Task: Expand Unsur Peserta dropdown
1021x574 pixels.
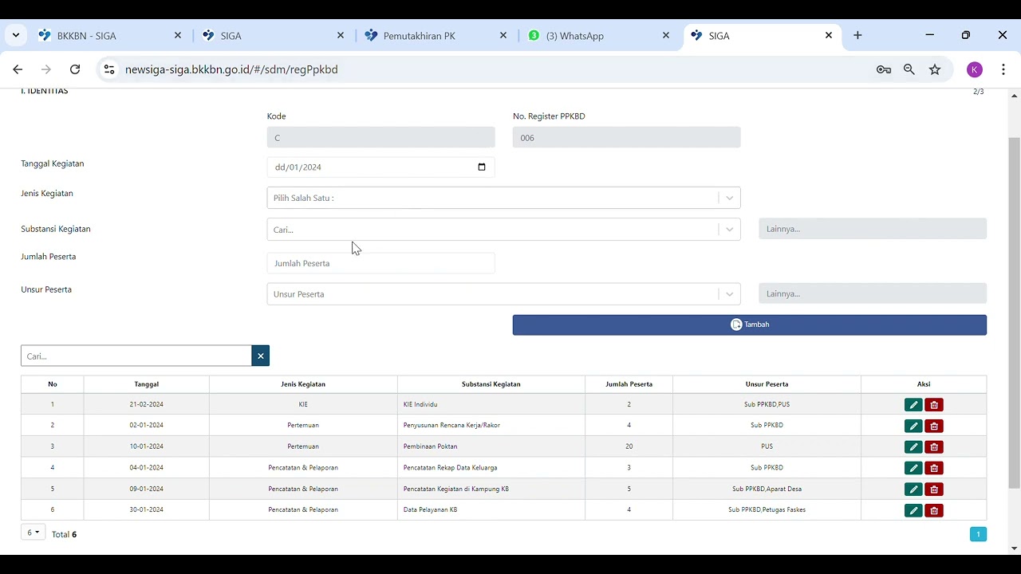Action: 729,294
